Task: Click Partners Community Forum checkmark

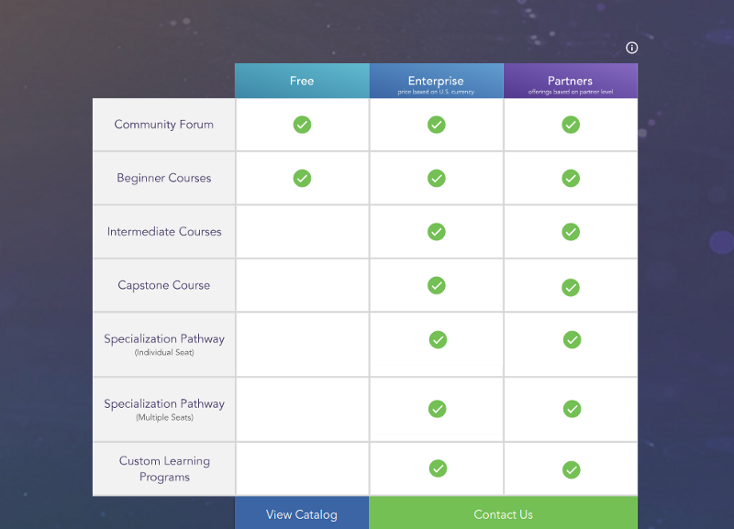Action: point(571,125)
